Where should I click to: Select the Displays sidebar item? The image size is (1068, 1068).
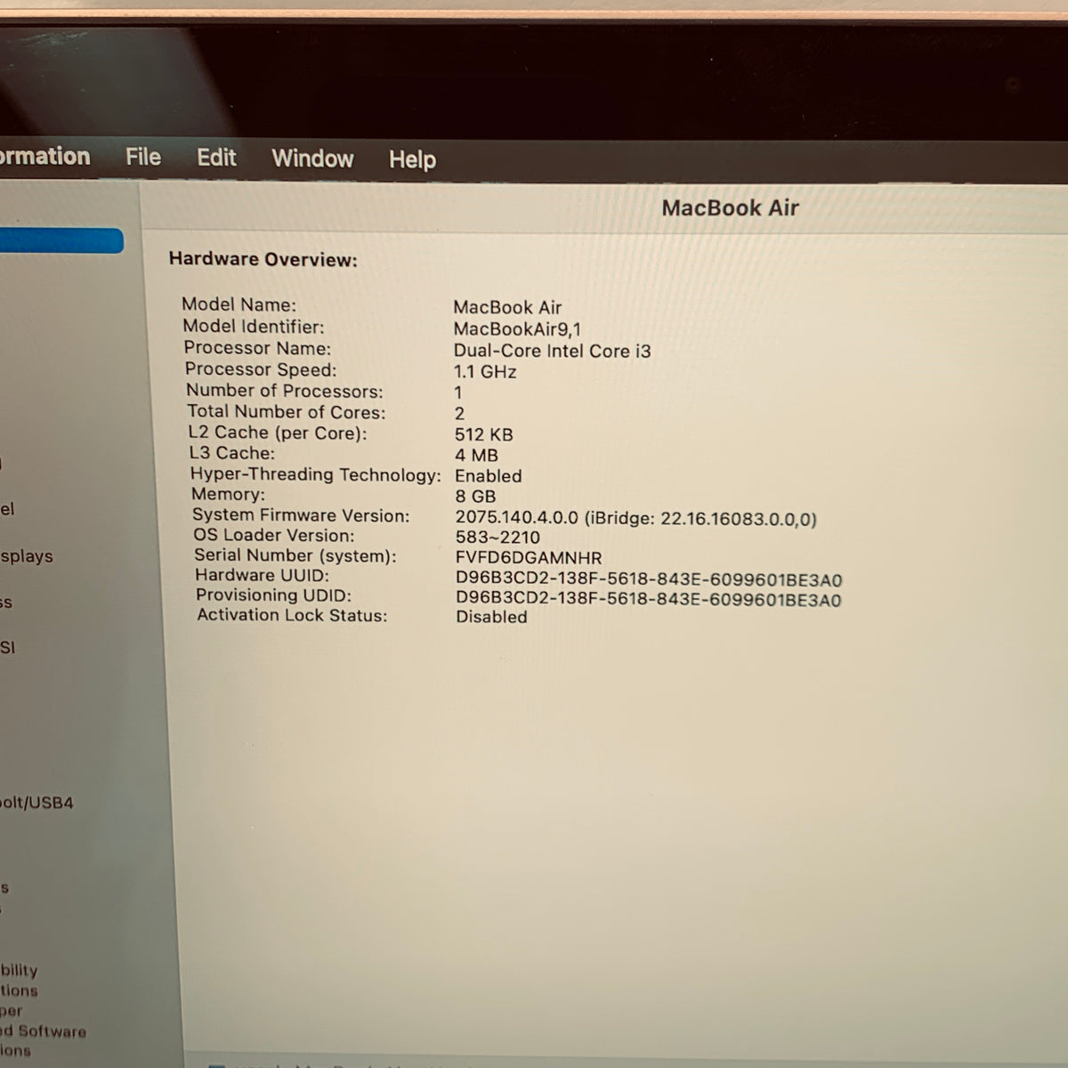[27, 556]
